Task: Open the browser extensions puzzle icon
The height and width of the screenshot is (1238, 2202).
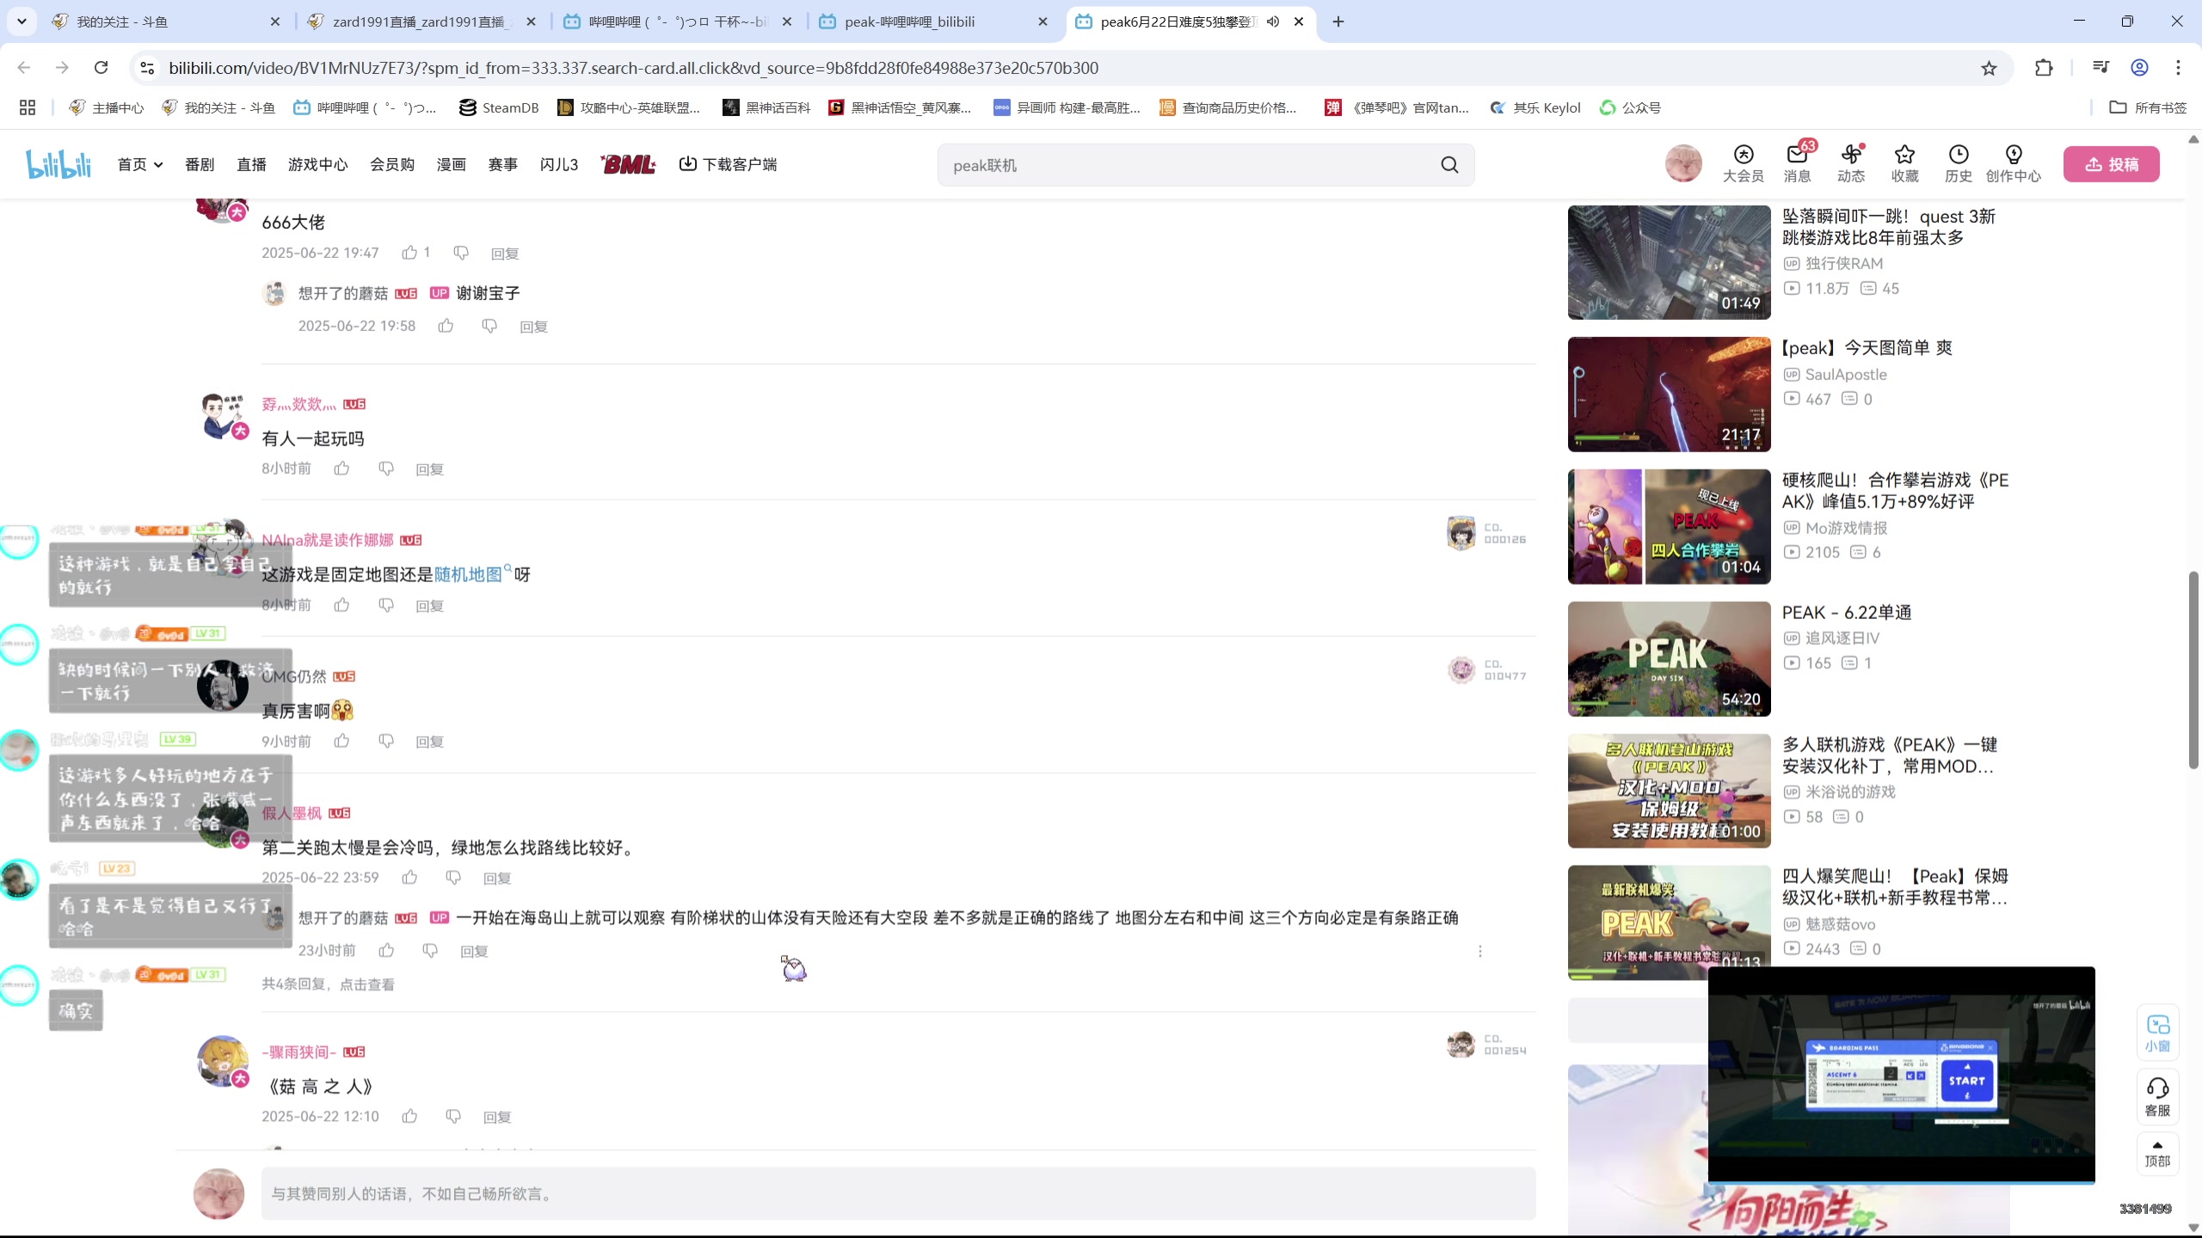Action: tap(2044, 68)
